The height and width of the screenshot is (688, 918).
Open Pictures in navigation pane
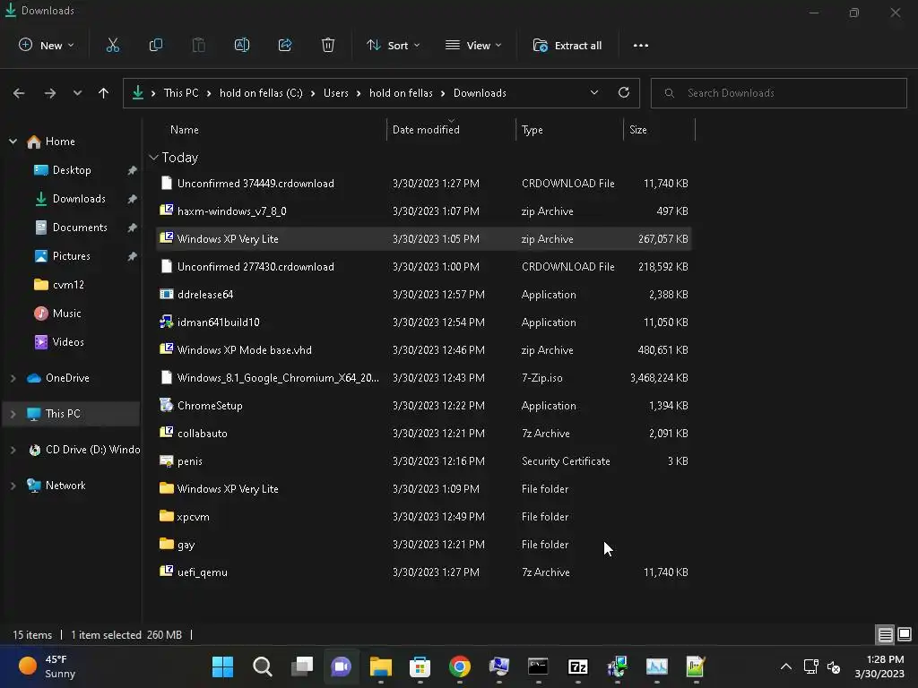72,256
